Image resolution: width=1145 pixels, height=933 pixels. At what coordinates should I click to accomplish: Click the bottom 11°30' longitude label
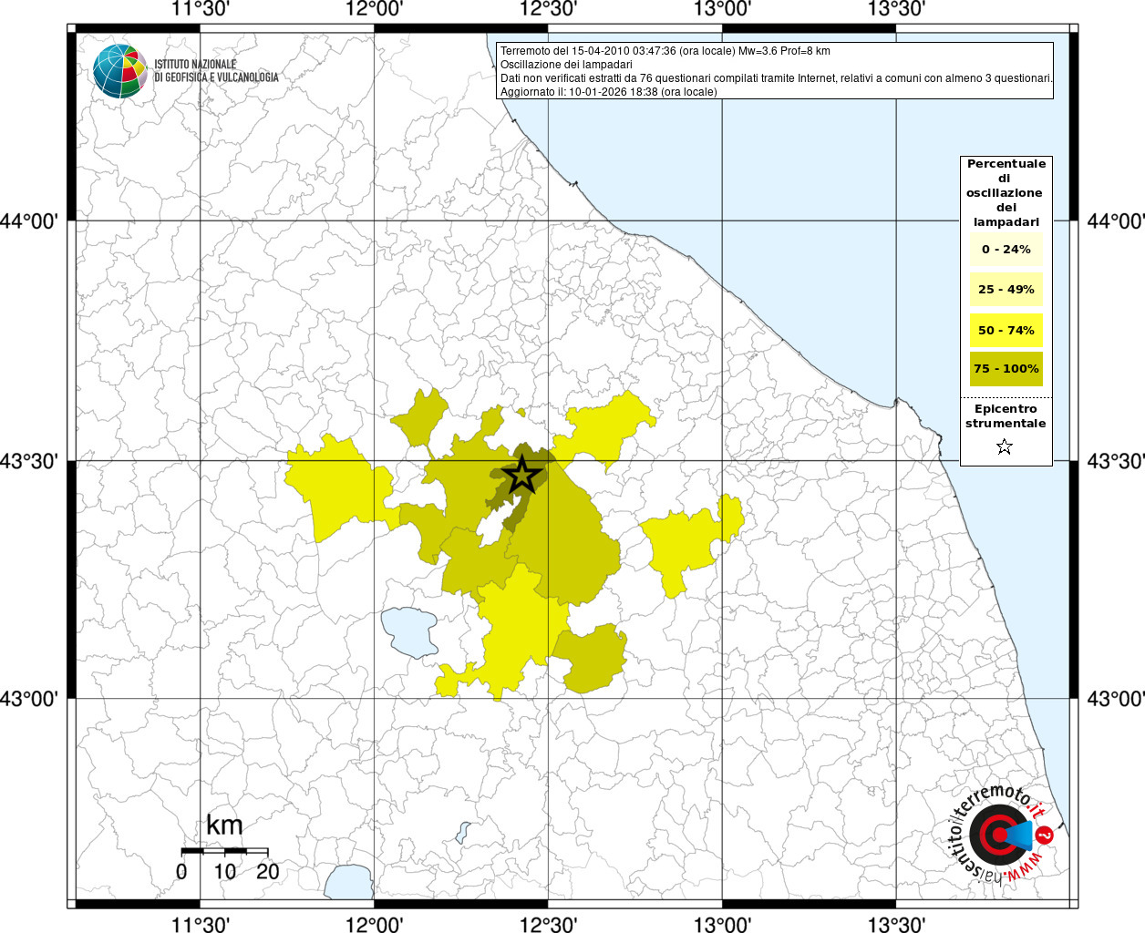(x=201, y=924)
